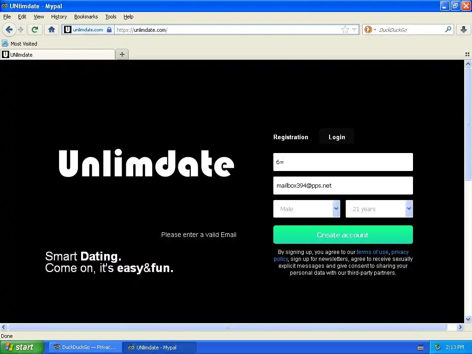Click the name field containing 6=
This screenshot has height=354, width=472.
click(x=343, y=162)
